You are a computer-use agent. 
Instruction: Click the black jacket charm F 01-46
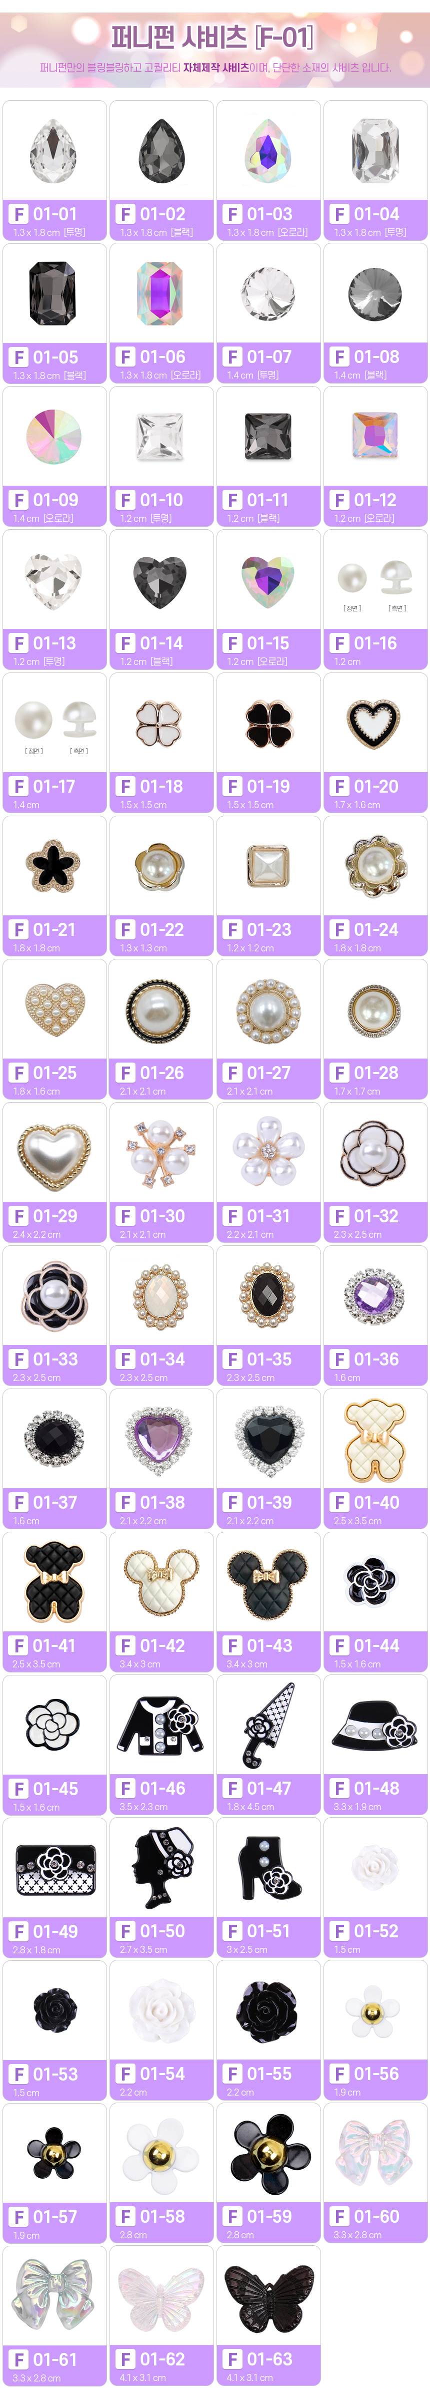click(x=161, y=1726)
